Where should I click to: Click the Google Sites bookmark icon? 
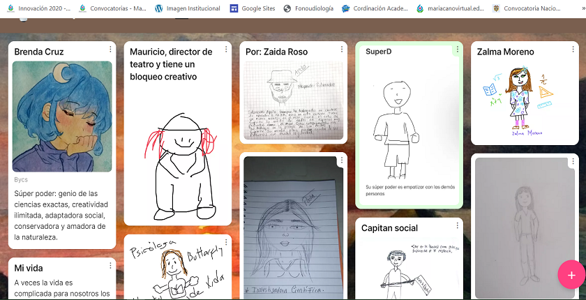tap(234, 8)
